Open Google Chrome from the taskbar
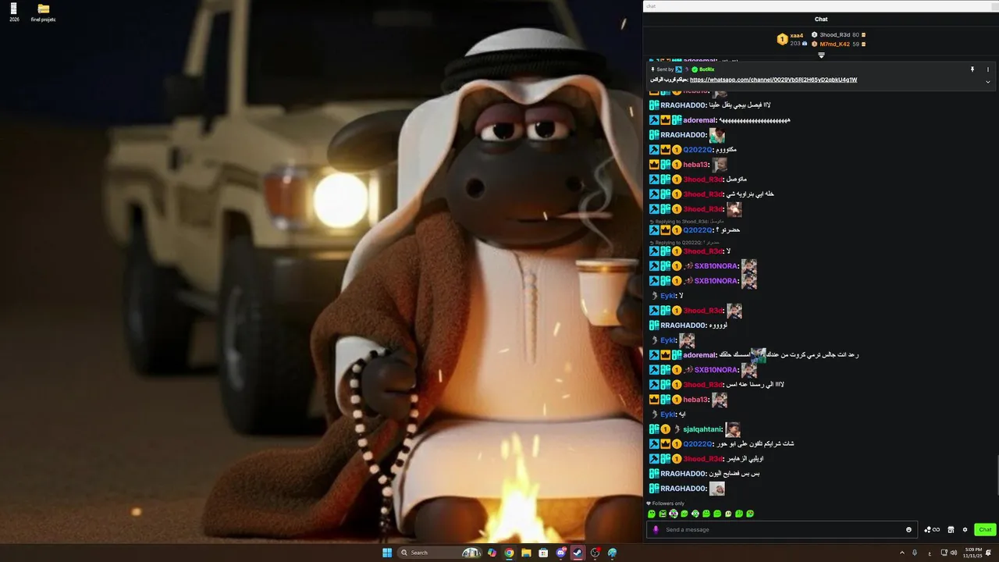 click(x=509, y=553)
